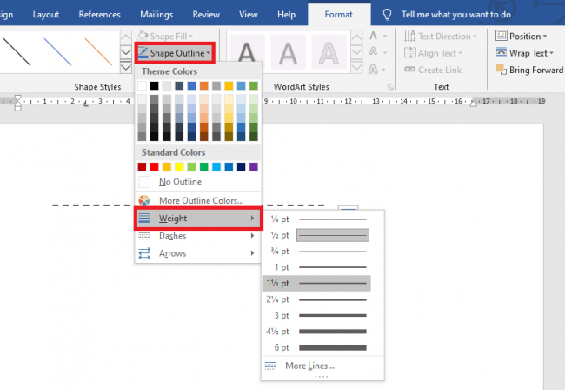Switch to the Mailings tab

[156, 15]
